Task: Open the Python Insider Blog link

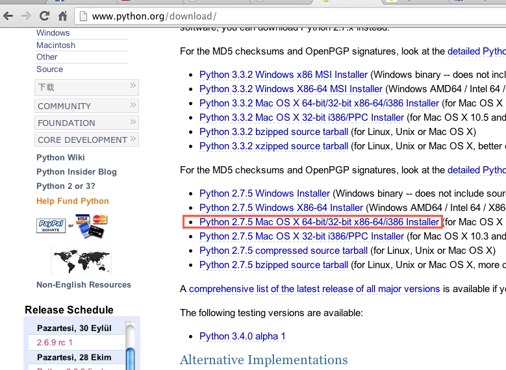Action: pyautogui.click(x=77, y=172)
